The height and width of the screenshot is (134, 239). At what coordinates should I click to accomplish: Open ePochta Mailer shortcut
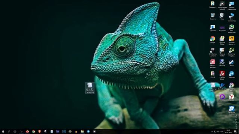[x=222, y=41]
